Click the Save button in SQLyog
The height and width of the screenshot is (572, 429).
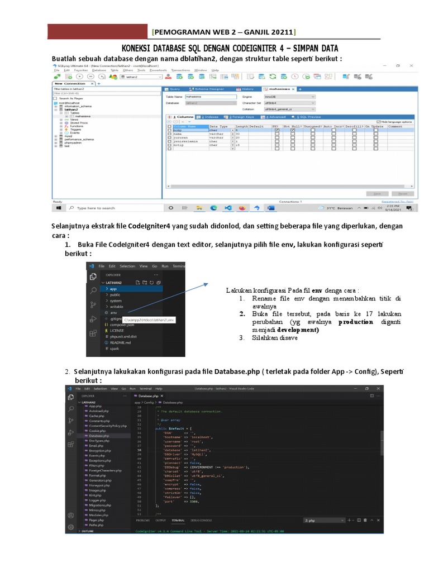tap(377, 193)
